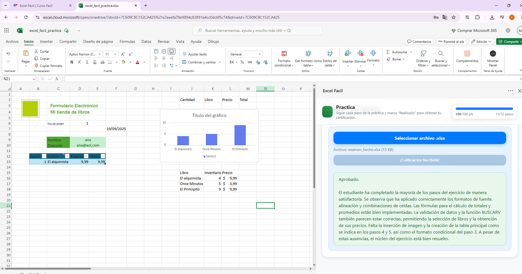Toggle bold (N) formatting
Viewport: 522px width, 274px height.
coord(72,62)
